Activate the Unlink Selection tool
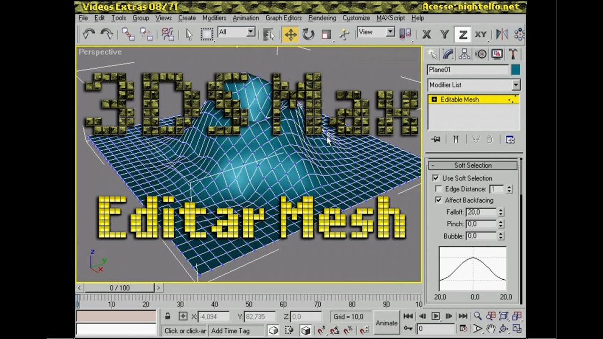The width and height of the screenshot is (603, 339). pos(146,34)
